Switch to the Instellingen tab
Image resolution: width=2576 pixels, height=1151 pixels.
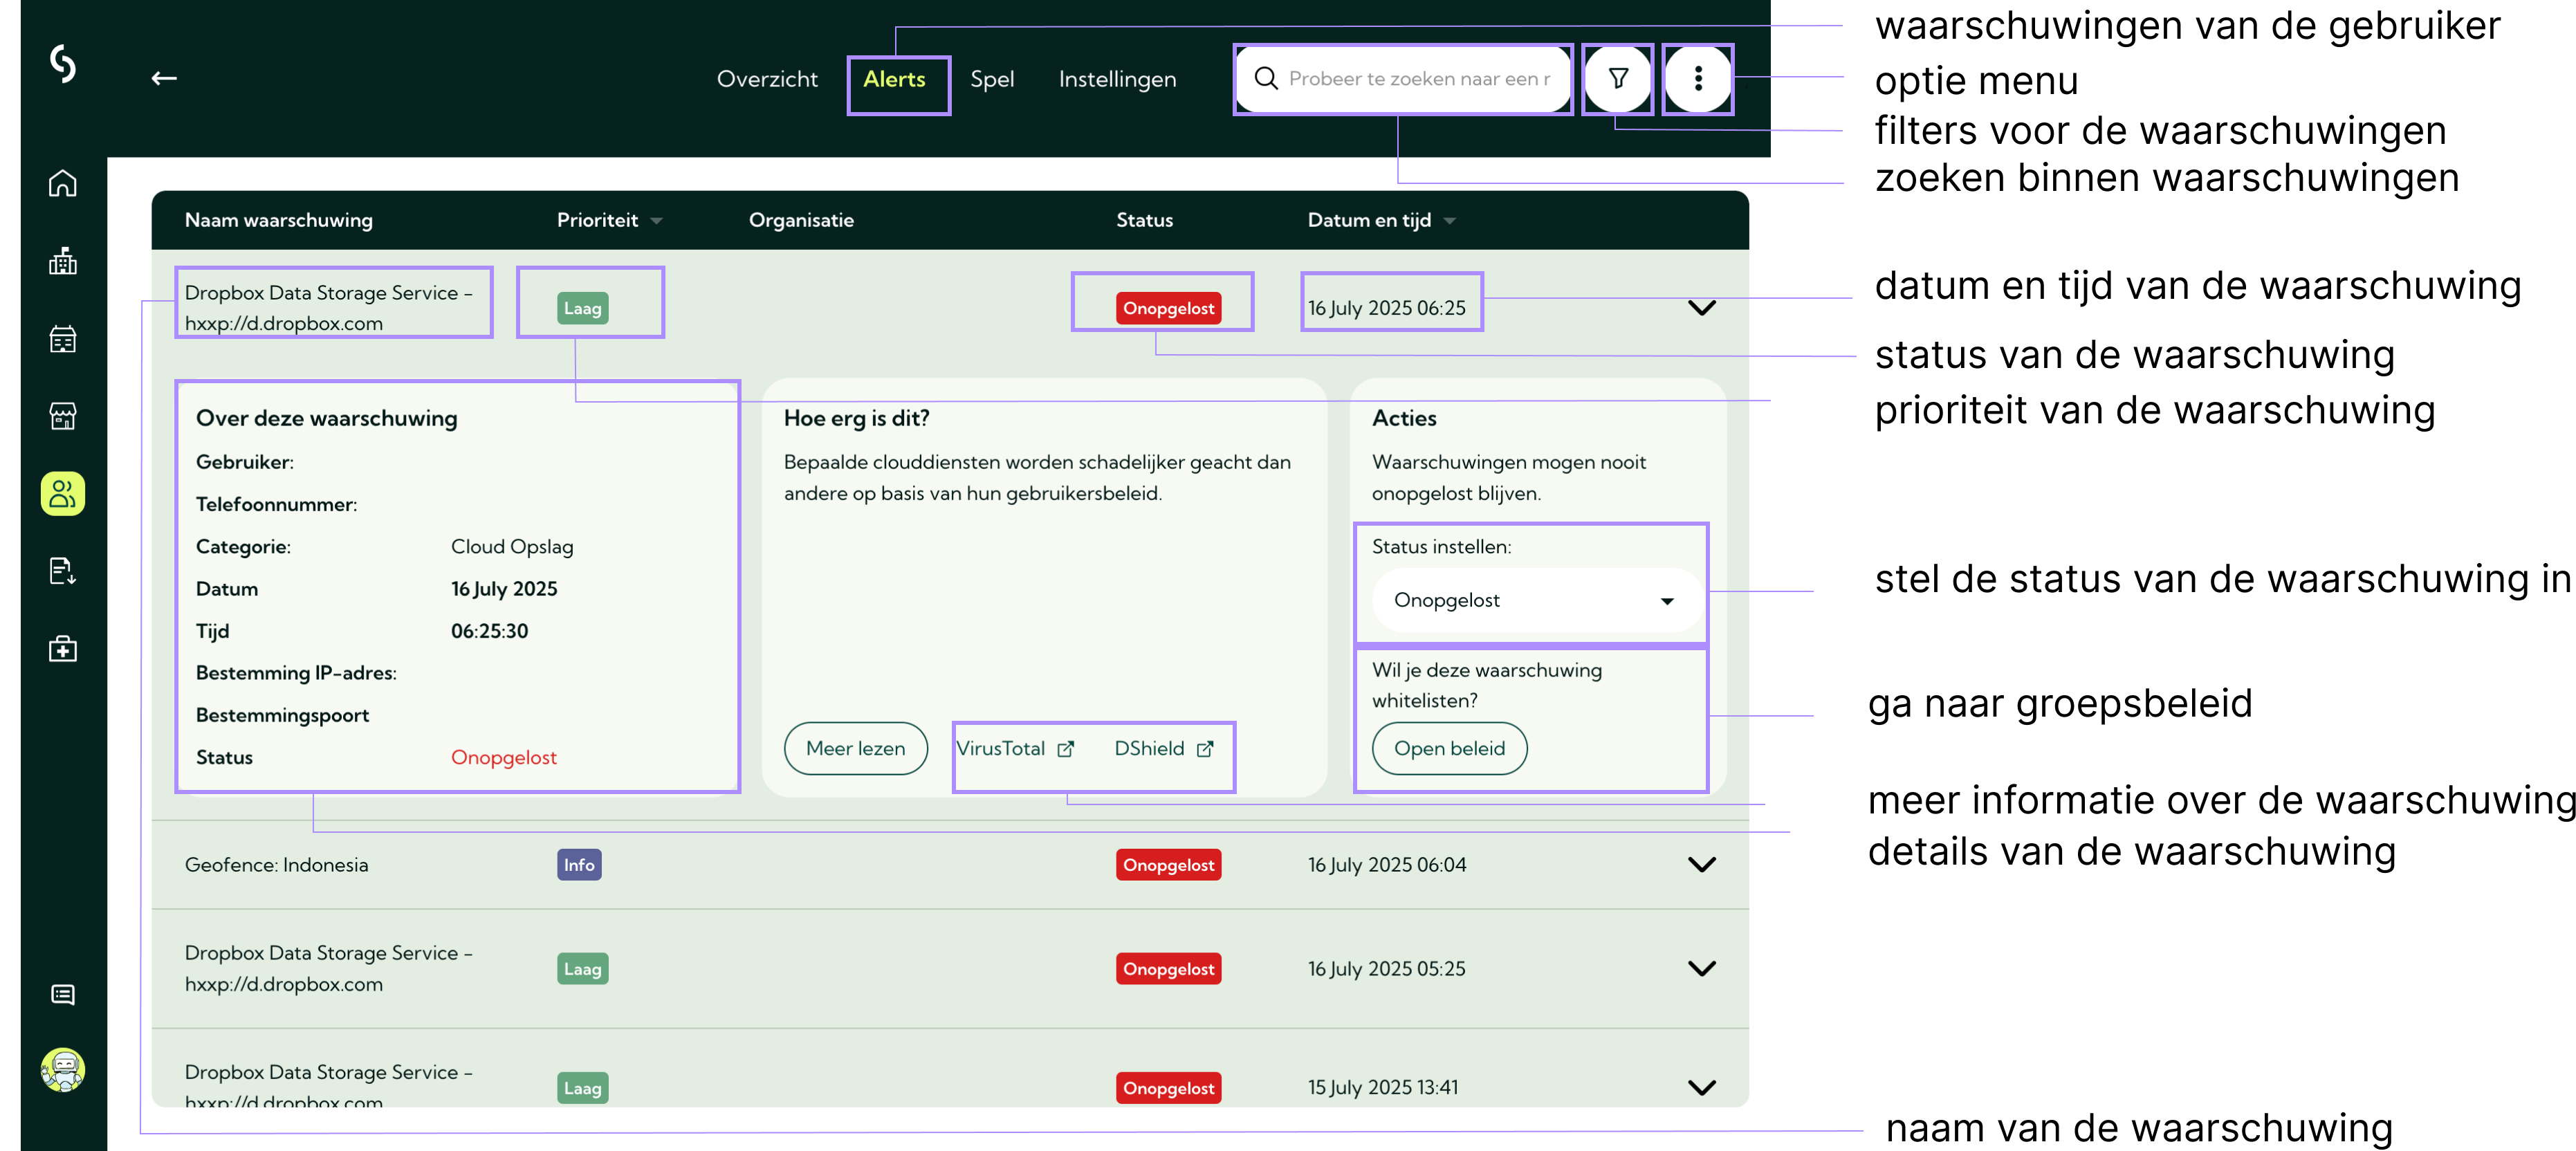1117,79
